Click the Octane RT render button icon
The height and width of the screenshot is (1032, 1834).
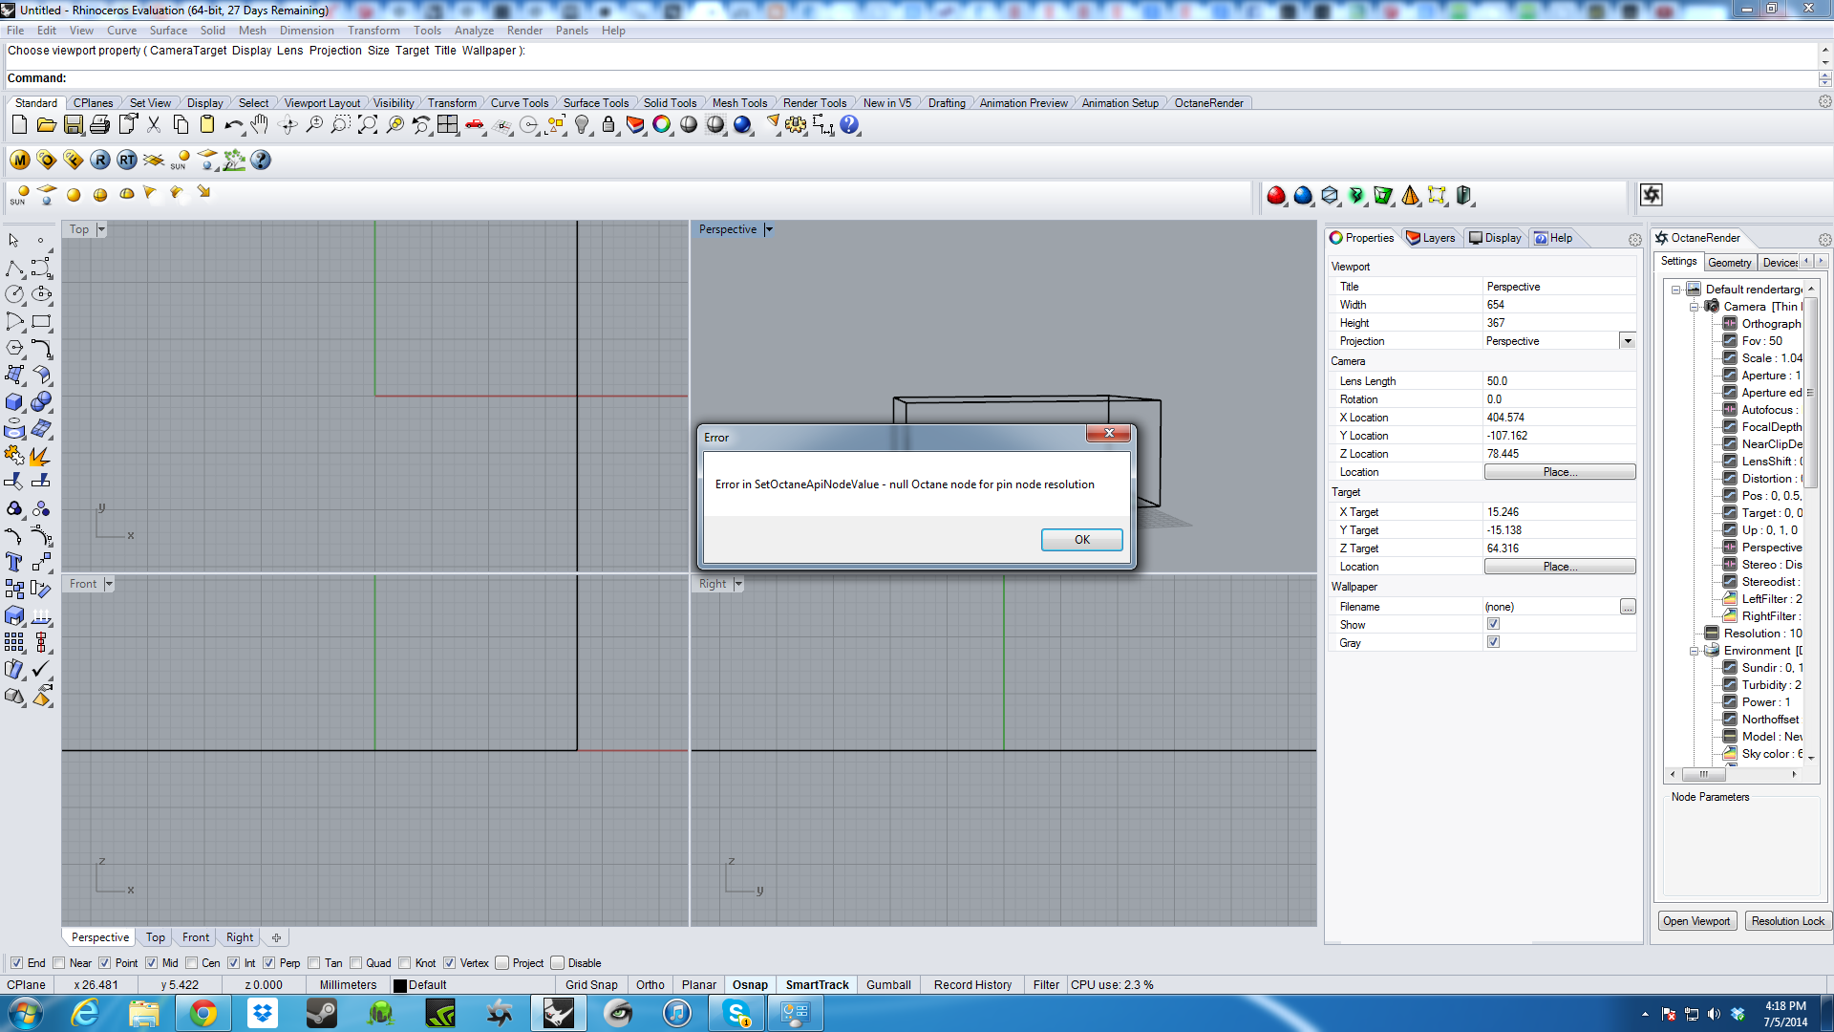click(x=127, y=161)
